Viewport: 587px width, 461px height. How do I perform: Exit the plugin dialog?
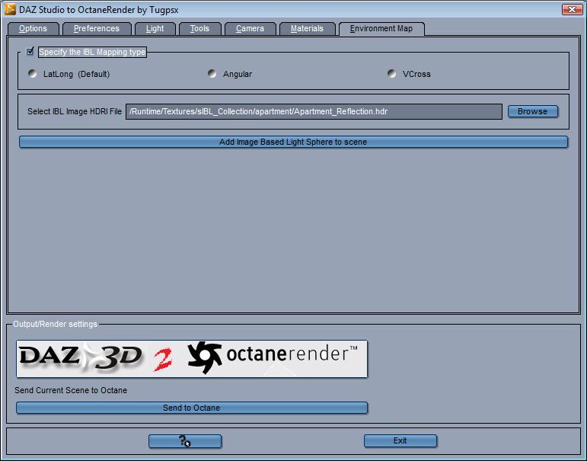tap(400, 441)
